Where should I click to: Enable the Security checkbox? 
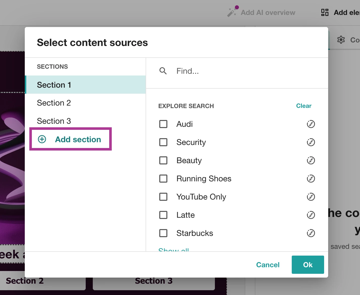pyautogui.click(x=163, y=142)
